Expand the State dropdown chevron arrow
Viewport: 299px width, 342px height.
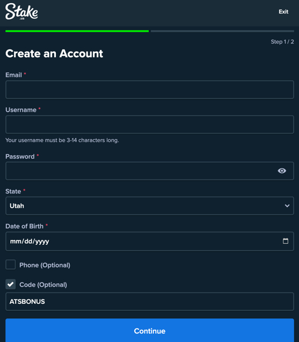coord(287,206)
